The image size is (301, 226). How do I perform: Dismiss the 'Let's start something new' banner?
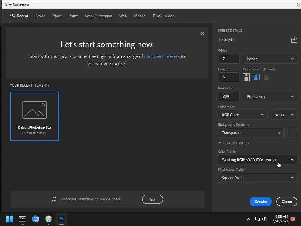(202, 34)
